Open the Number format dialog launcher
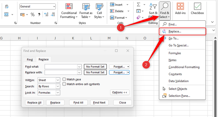Image resolution: width=218 pixels, height=117 pixels. 56,23
